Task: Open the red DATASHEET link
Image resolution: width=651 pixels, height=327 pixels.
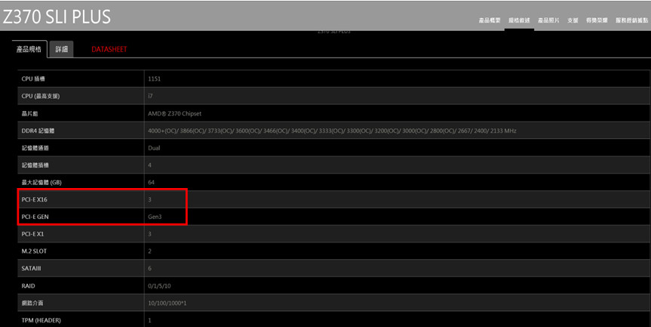Action: 109,49
